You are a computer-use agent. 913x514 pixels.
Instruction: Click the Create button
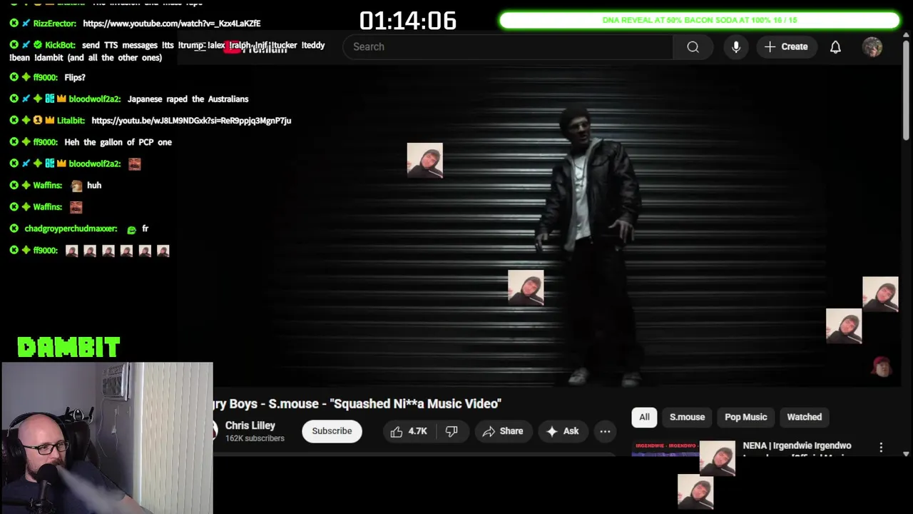tap(786, 47)
